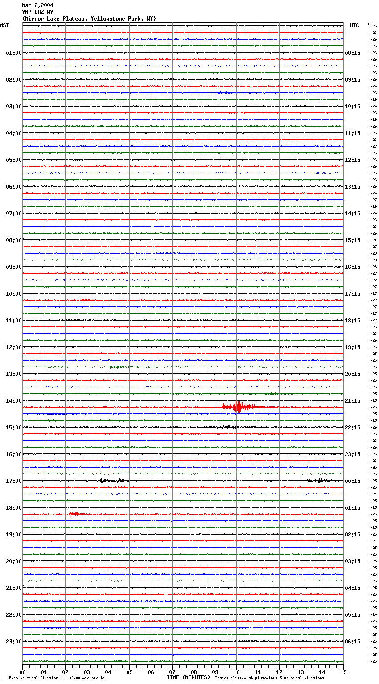Select the 20:00 MST time label
The image size is (379, 684).
(x=14, y=561)
